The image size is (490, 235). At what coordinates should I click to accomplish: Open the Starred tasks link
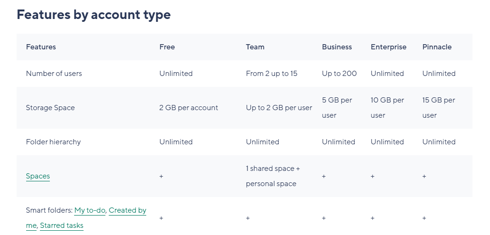[61, 226]
